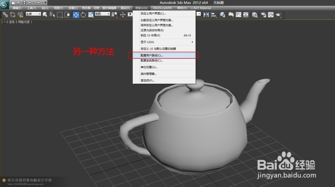Click the Select and Link chain icon

pyautogui.click(x=5, y=14)
